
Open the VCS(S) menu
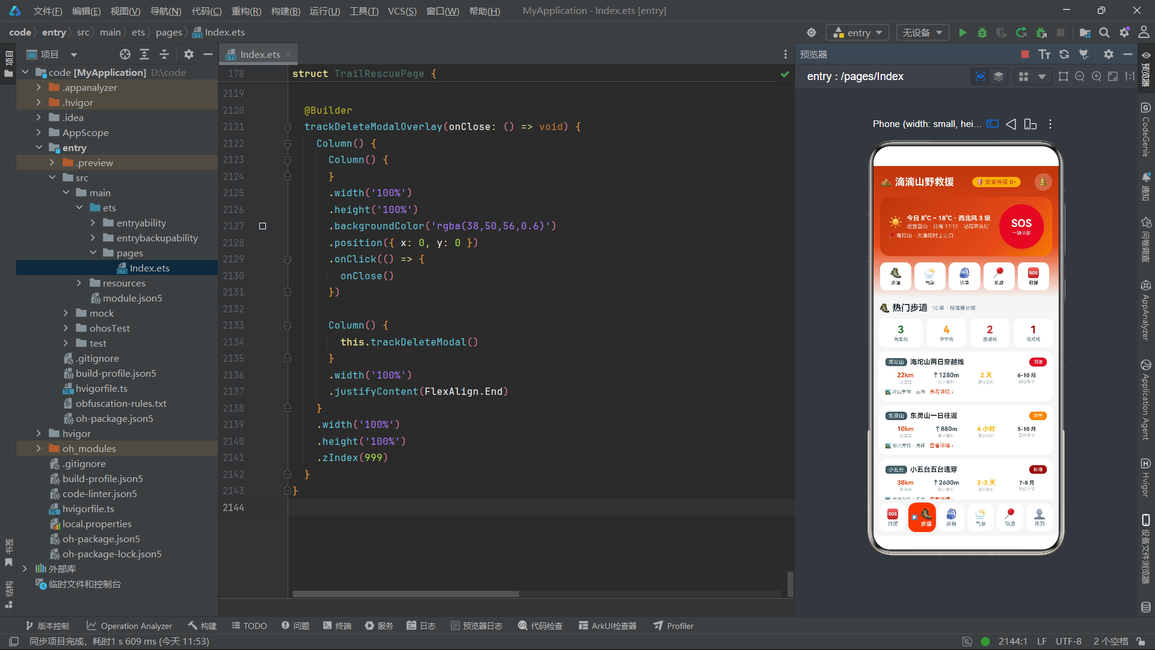tap(402, 11)
